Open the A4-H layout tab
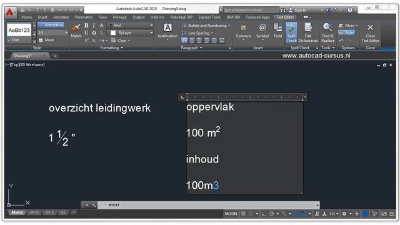400x225 pixels. click(x=34, y=212)
